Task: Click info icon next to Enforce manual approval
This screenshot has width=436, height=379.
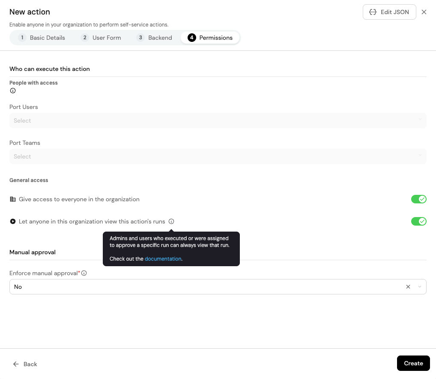Action: 84,273
